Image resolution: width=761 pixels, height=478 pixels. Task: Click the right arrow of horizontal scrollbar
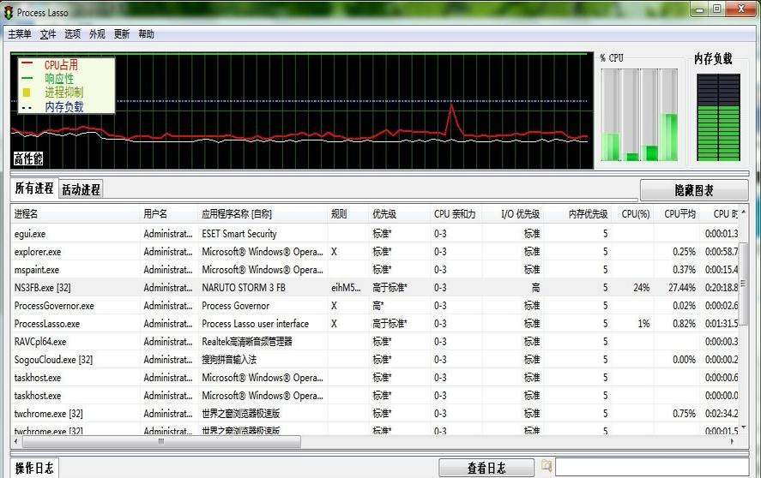tap(733, 442)
